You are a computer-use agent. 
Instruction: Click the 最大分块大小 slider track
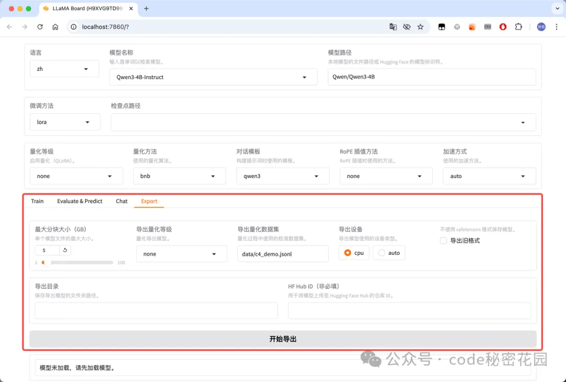pyautogui.click(x=79, y=262)
